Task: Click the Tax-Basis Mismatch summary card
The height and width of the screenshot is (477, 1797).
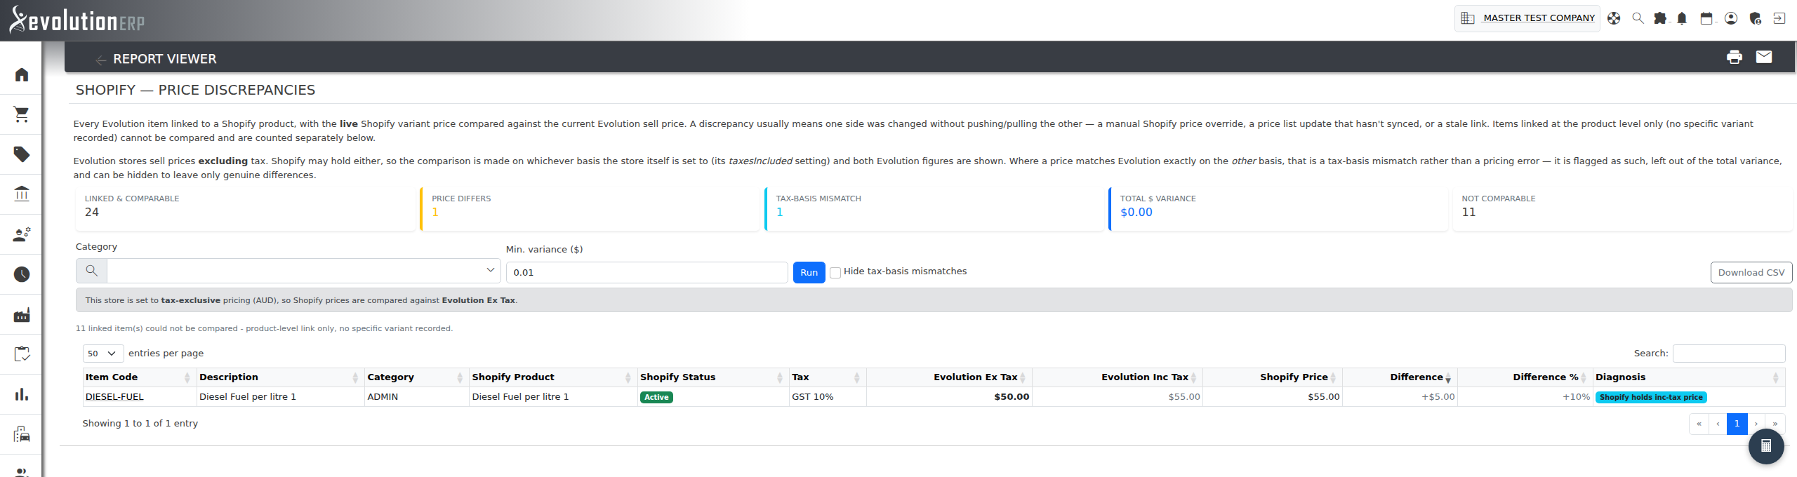Action: [x=934, y=208]
